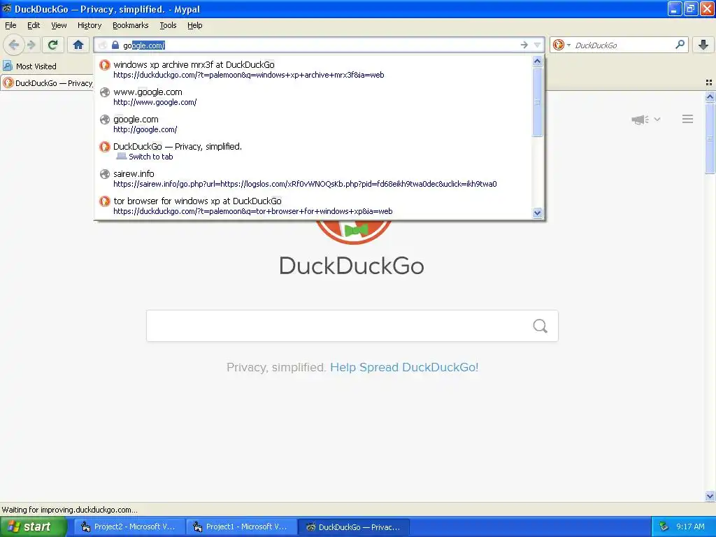This screenshot has height=537, width=716.
Task: Choose the sairew.info suggestion
Action: pos(313,178)
